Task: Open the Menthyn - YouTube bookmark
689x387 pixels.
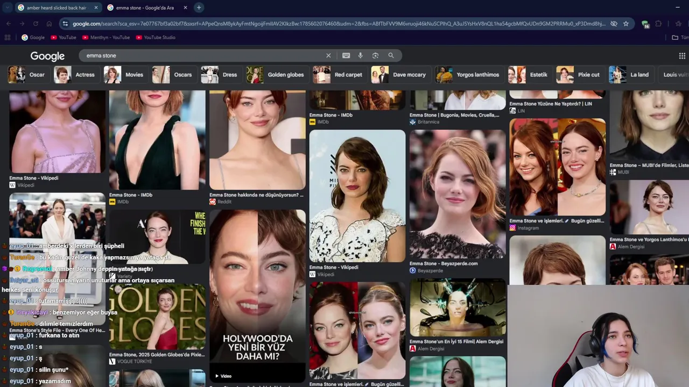Action: click(x=106, y=38)
